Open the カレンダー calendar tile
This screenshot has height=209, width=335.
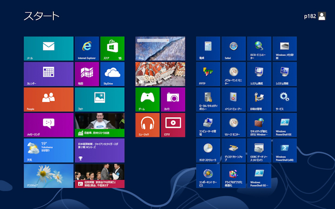(49, 74)
